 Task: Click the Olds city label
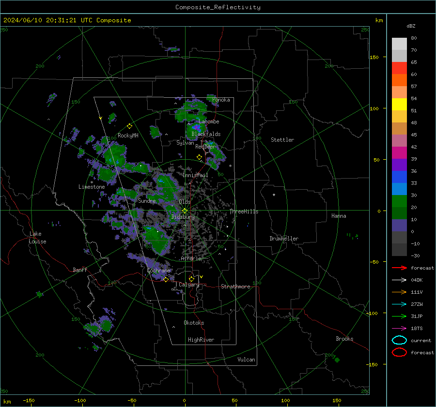click(x=185, y=202)
